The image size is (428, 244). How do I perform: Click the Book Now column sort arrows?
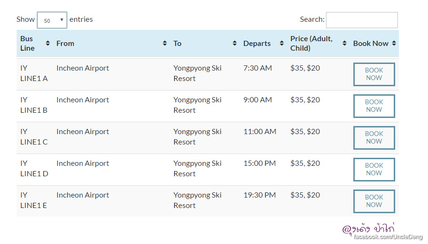click(394, 44)
